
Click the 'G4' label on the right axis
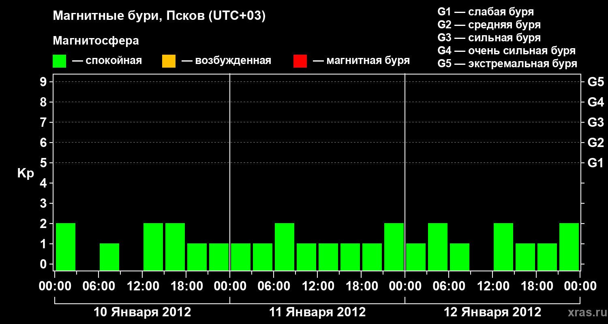pos(595,102)
